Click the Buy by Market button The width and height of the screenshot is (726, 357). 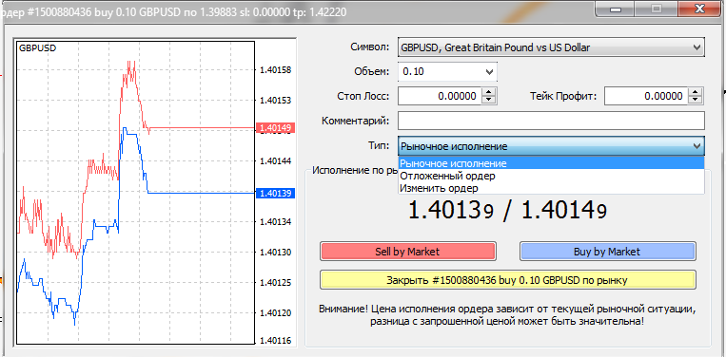click(x=607, y=252)
